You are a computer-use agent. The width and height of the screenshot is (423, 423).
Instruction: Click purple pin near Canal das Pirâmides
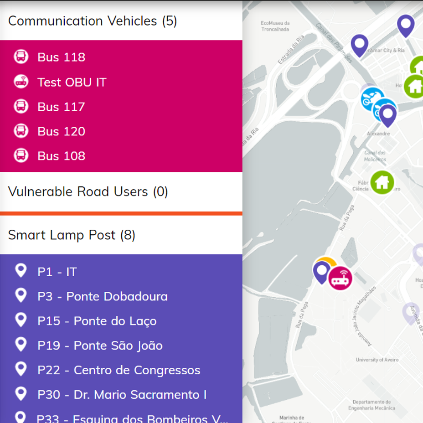[359, 45]
